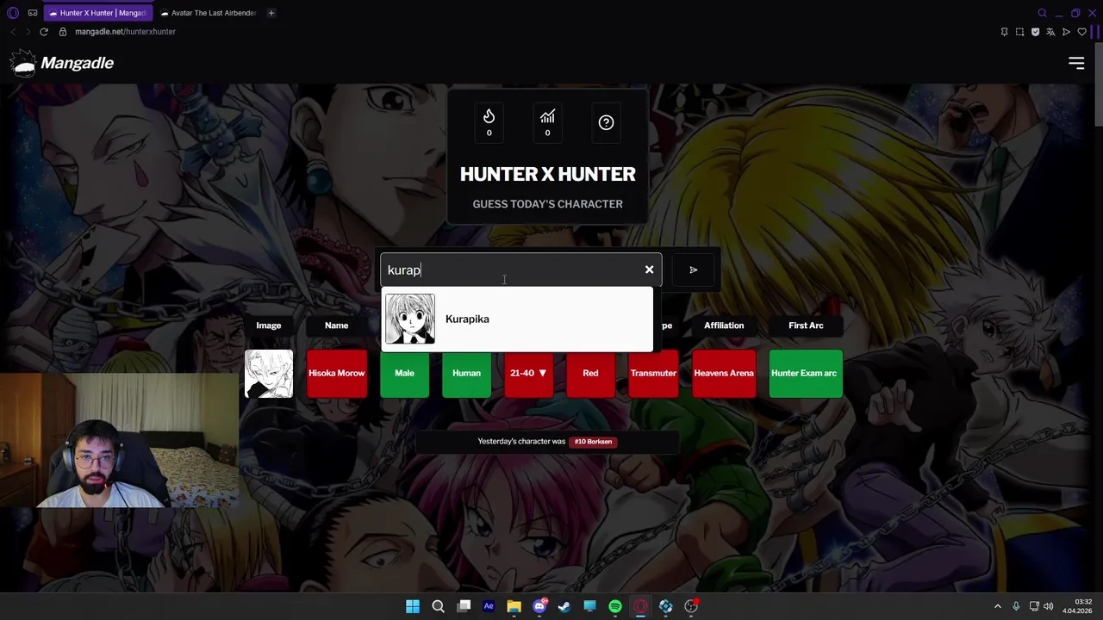Click the pin icon in the address bar
Screen dimensions: 1103x620
click(x=1004, y=32)
